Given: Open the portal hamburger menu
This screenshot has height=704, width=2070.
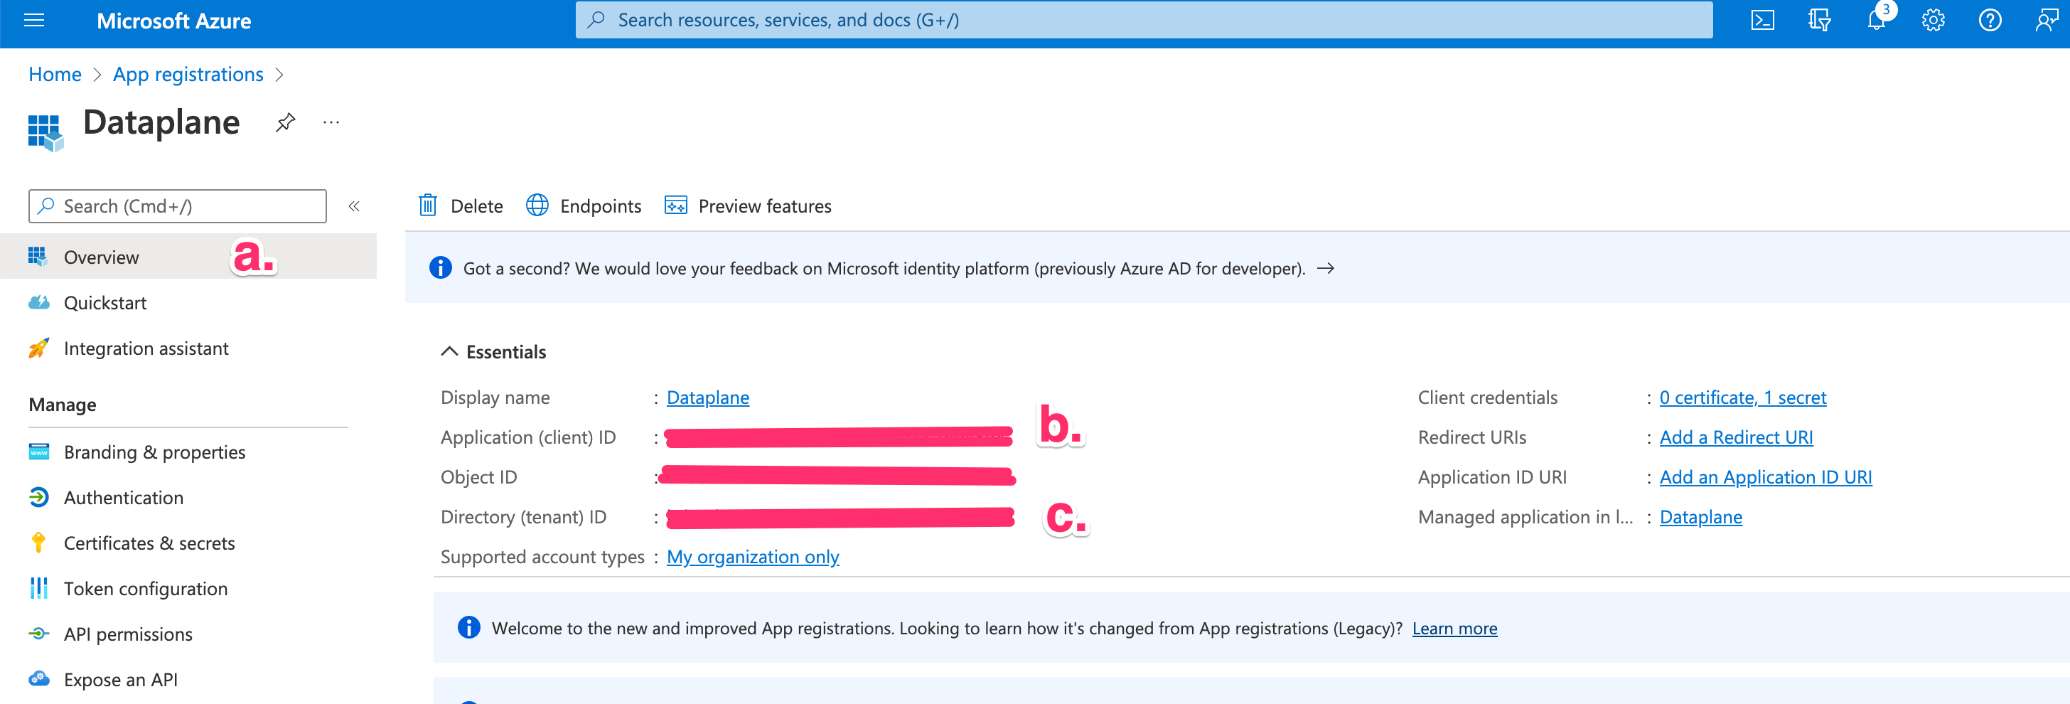Looking at the screenshot, I should click(x=33, y=20).
